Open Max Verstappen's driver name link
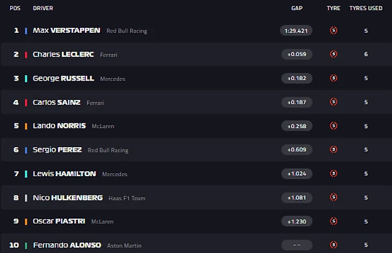 67,31
